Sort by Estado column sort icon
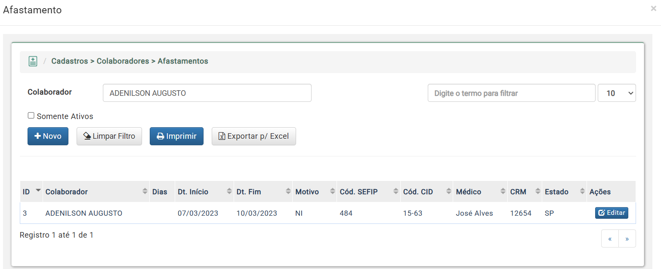Screen dimensions: 661x269 583,192
